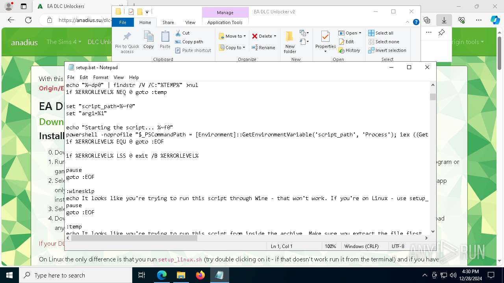Open the notification center icon

point(491,275)
